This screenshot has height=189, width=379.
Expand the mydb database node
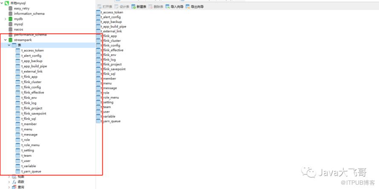click(5, 19)
